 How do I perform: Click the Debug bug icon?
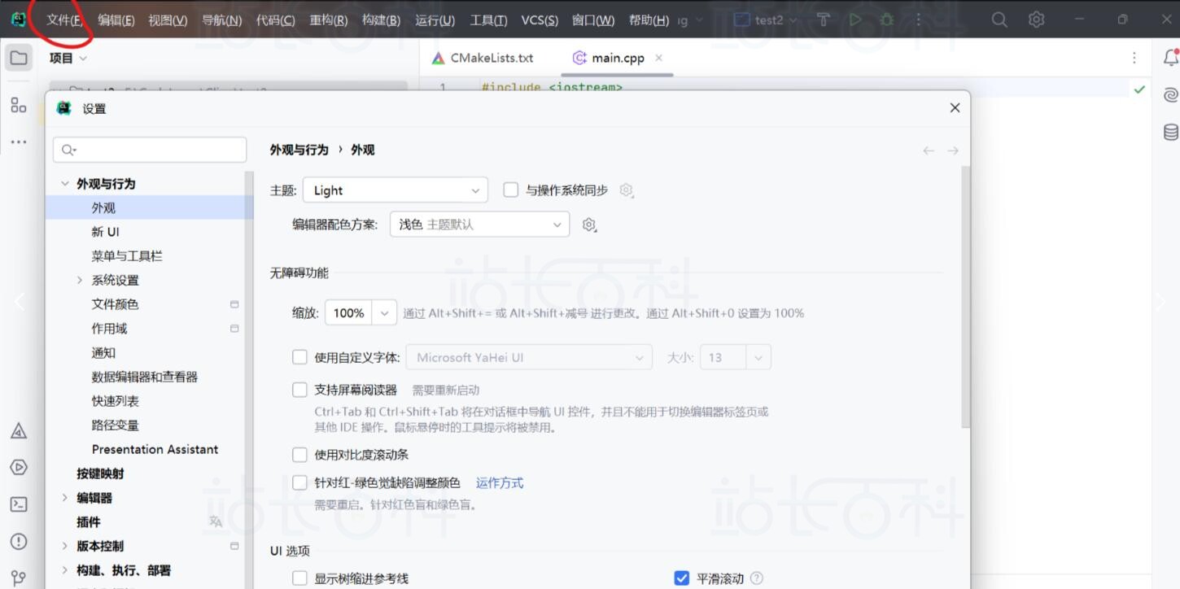886,20
